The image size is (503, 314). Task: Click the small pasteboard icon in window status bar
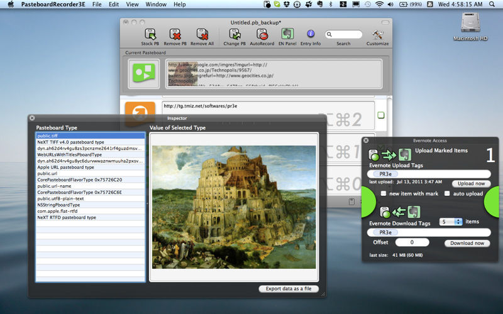[351, 202]
